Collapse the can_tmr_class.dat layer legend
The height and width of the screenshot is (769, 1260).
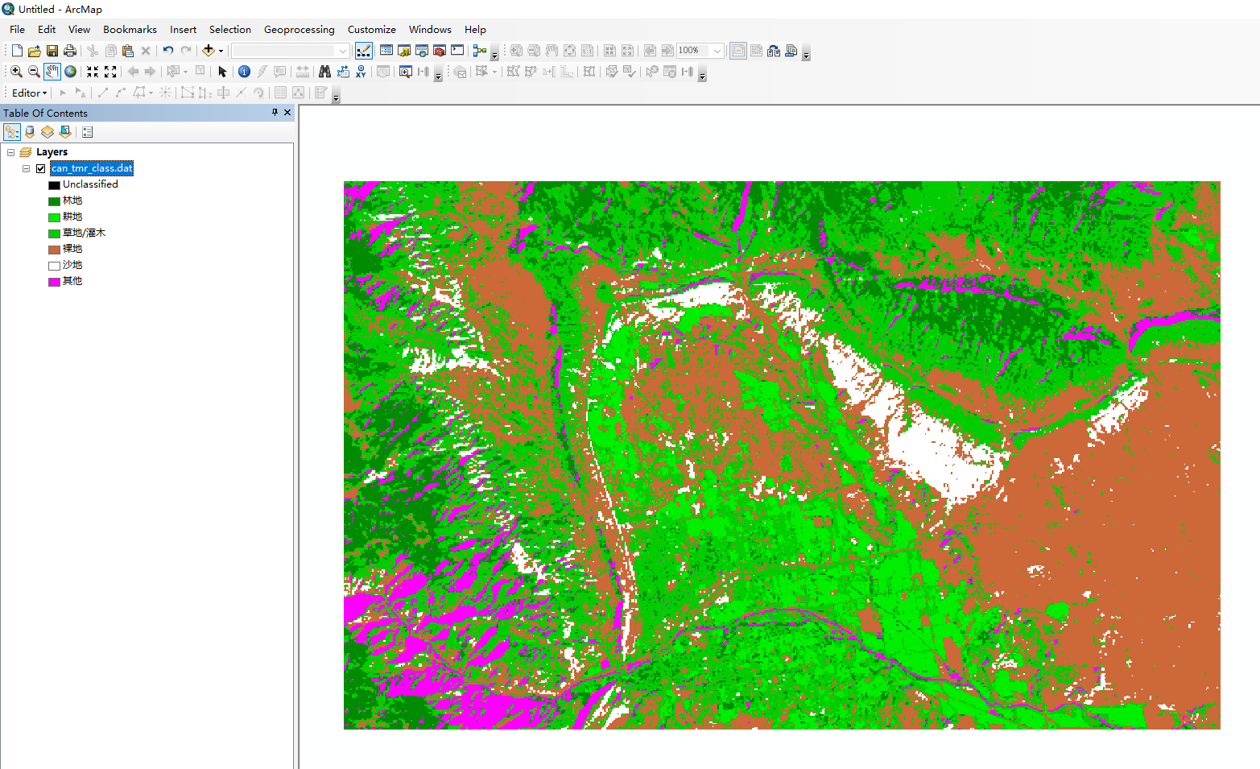pyautogui.click(x=25, y=168)
